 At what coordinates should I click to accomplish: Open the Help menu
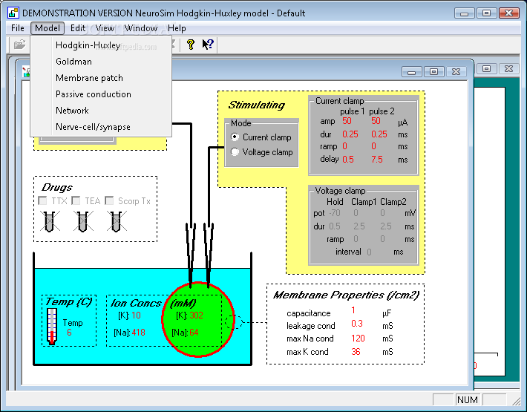(177, 28)
